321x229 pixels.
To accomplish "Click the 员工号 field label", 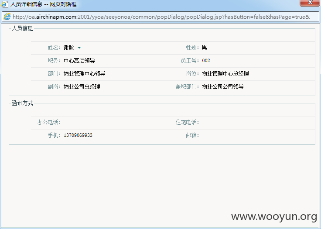I will [190, 60].
